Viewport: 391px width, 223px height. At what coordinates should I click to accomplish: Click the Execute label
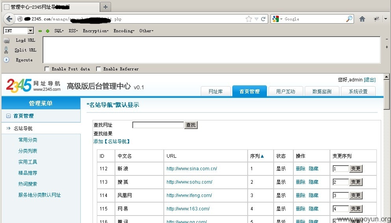(x=24, y=60)
